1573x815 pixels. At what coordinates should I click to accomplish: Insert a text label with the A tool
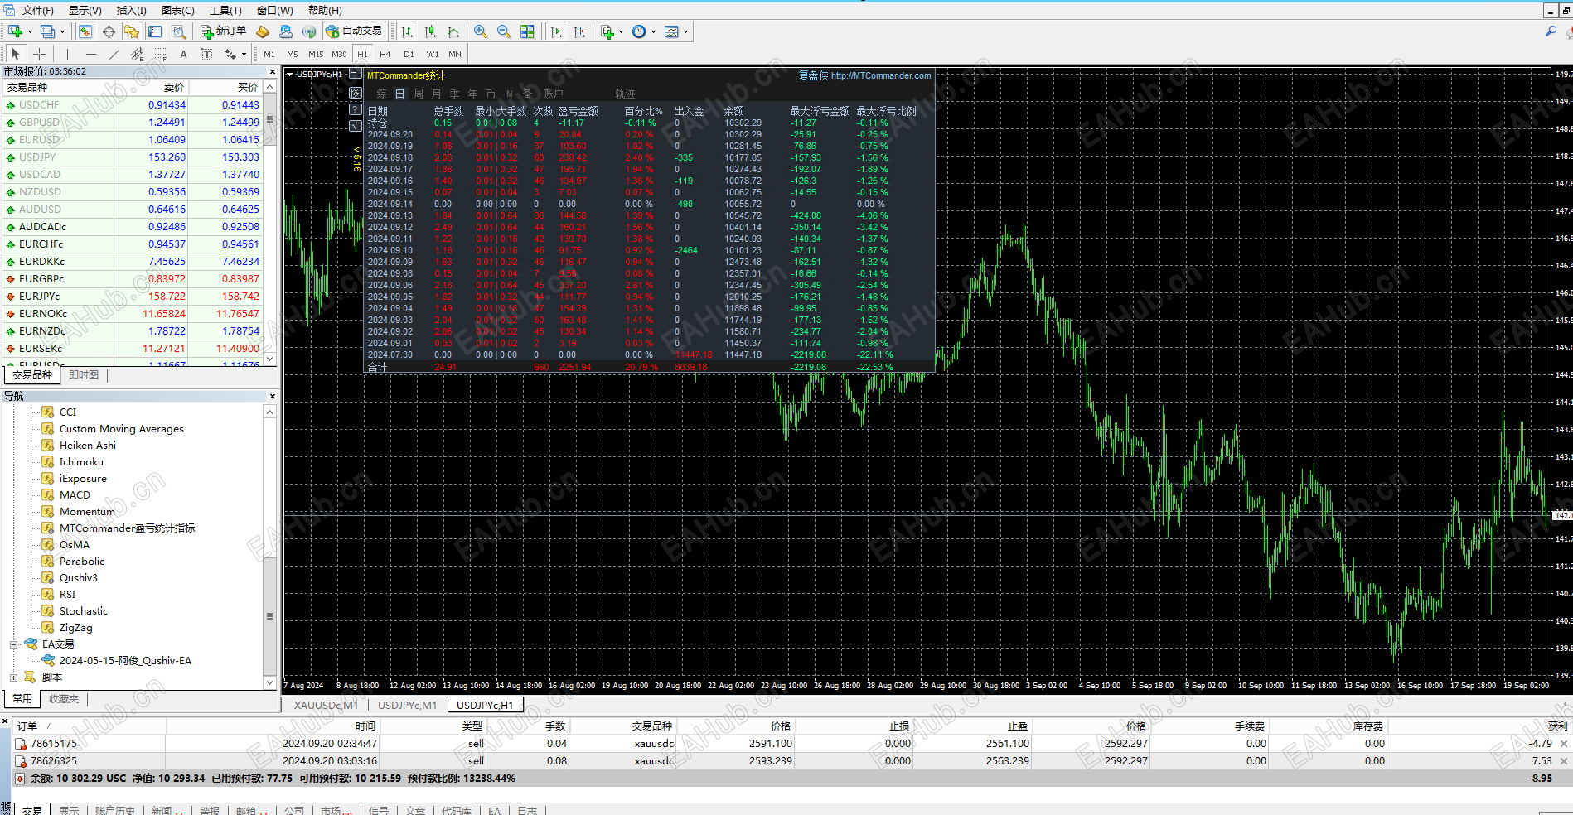[x=183, y=54]
